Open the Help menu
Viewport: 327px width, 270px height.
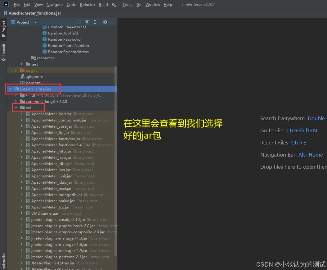pos(168,4)
